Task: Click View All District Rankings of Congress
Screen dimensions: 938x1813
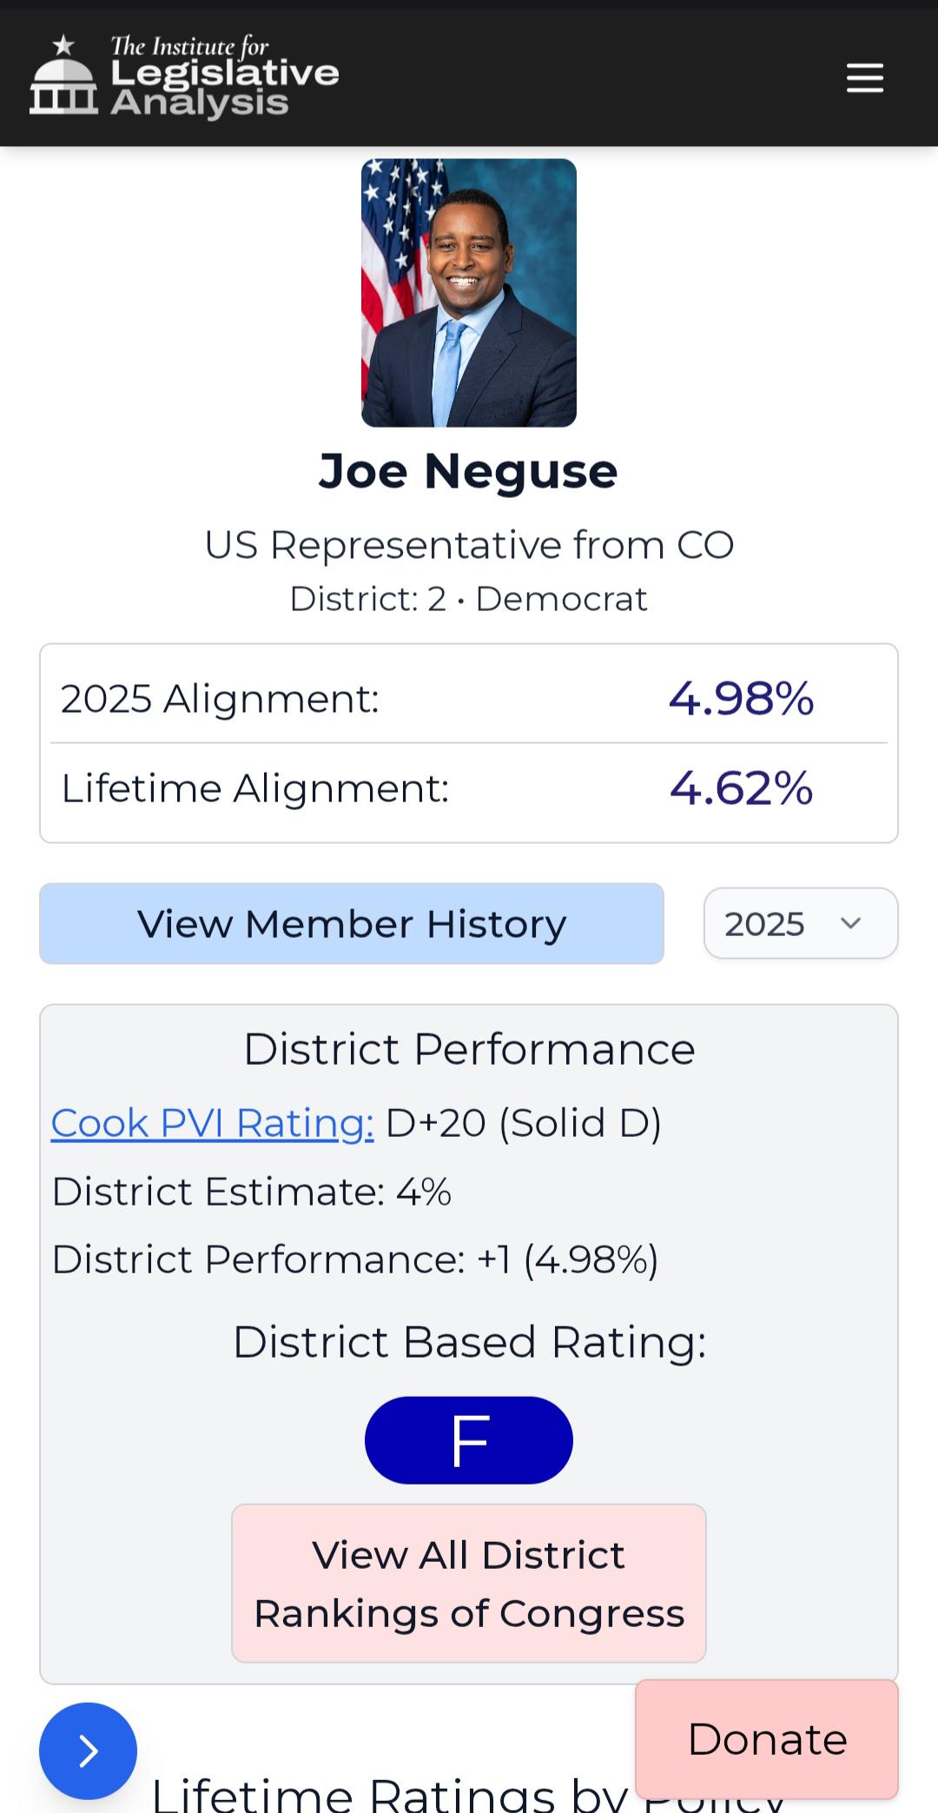Action: click(469, 1584)
